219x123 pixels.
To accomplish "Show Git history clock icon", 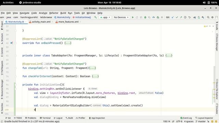I will click(185, 17).
